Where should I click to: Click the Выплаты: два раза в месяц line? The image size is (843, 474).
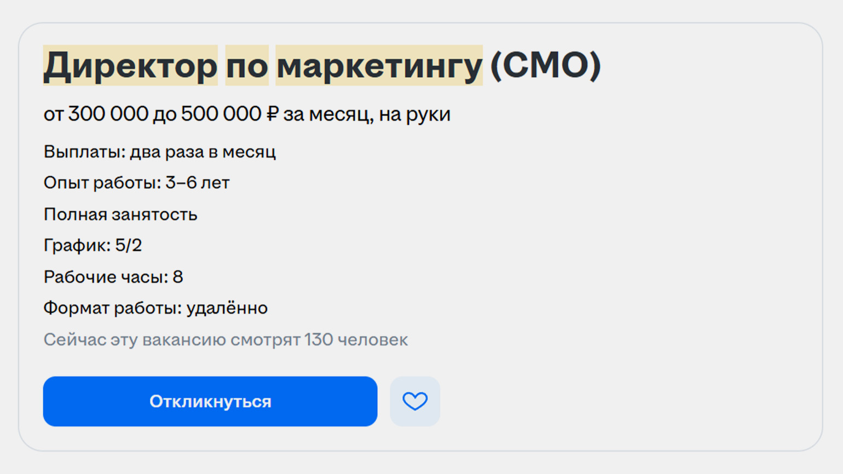click(159, 152)
